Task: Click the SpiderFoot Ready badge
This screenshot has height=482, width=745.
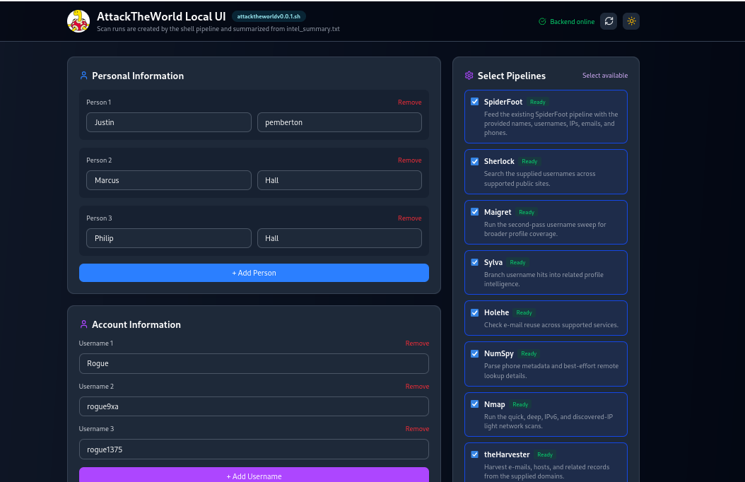Action: (537, 102)
